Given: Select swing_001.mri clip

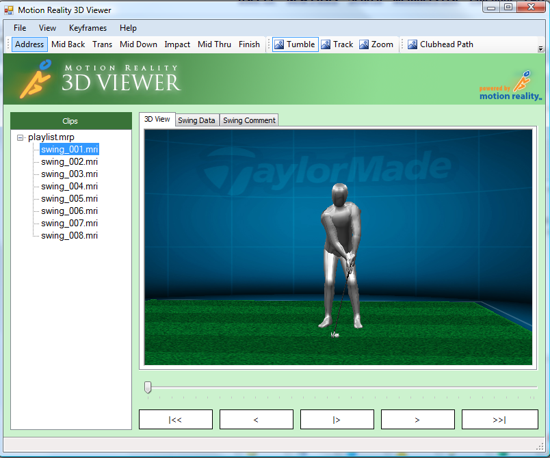Looking at the screenshot, I should click(70, 150).
